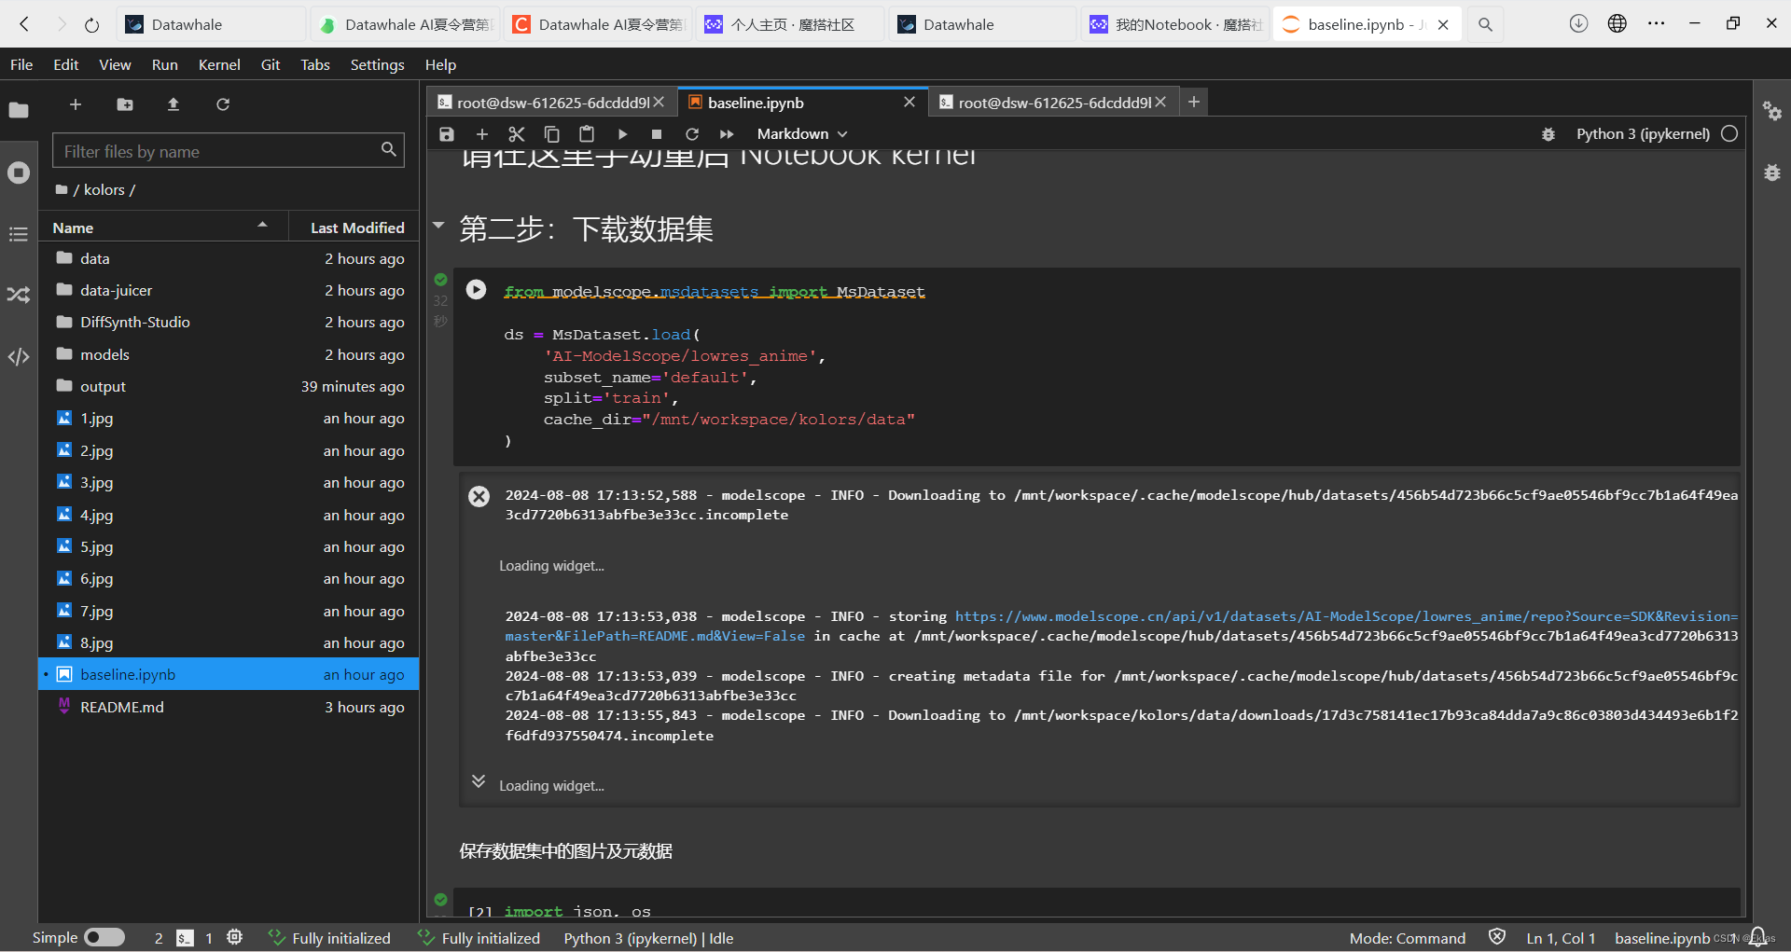Open the Kernel menu
This screenshot has height=952, width=1791.
pos(219,65)
